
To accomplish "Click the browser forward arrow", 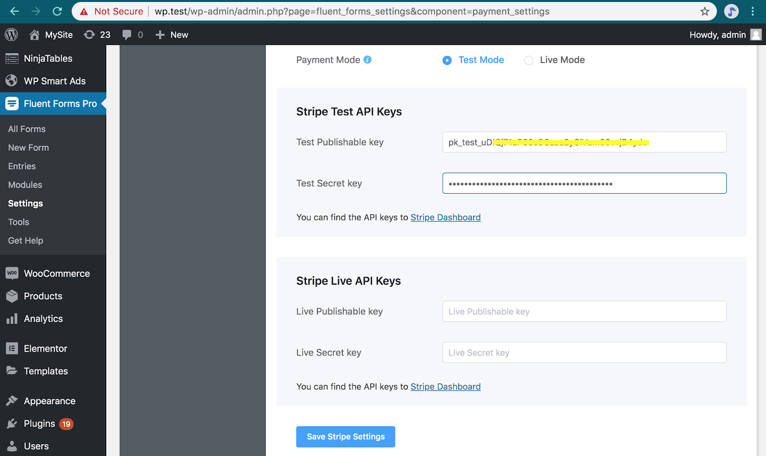I will click(36, 11).
